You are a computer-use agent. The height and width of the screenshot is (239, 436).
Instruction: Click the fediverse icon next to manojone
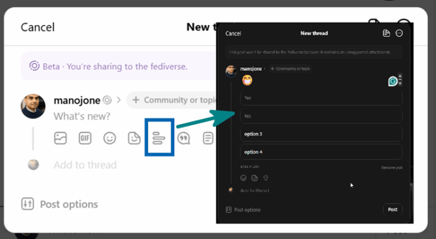pyautogui.click(x=107, y=100)
